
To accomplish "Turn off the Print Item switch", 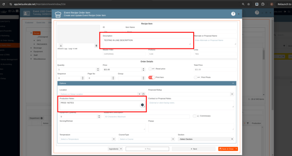I will click(152, 77).
